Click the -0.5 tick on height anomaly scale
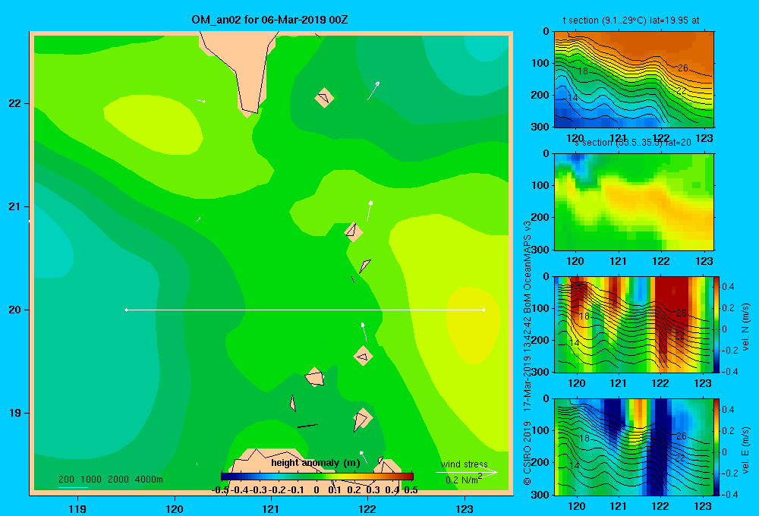This screenshot has width=759, height=516. click(x=220, y=490)
